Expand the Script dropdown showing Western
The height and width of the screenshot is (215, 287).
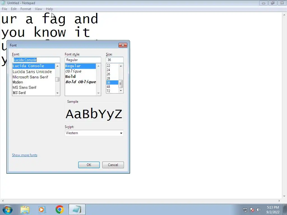[x=94, y=133]
